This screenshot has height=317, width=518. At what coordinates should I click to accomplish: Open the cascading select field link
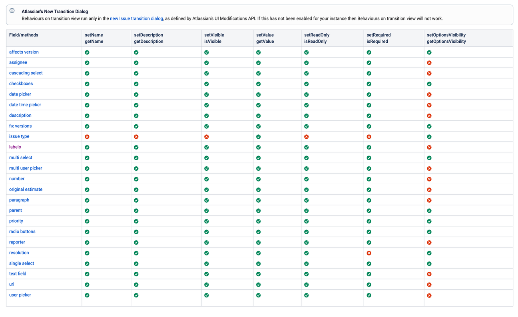(26, 73)
